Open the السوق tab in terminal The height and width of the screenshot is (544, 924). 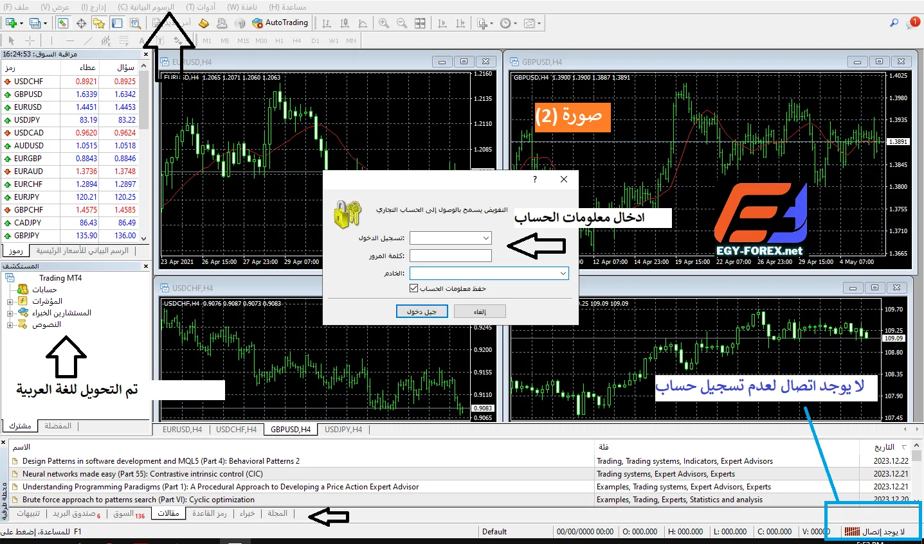128,514
